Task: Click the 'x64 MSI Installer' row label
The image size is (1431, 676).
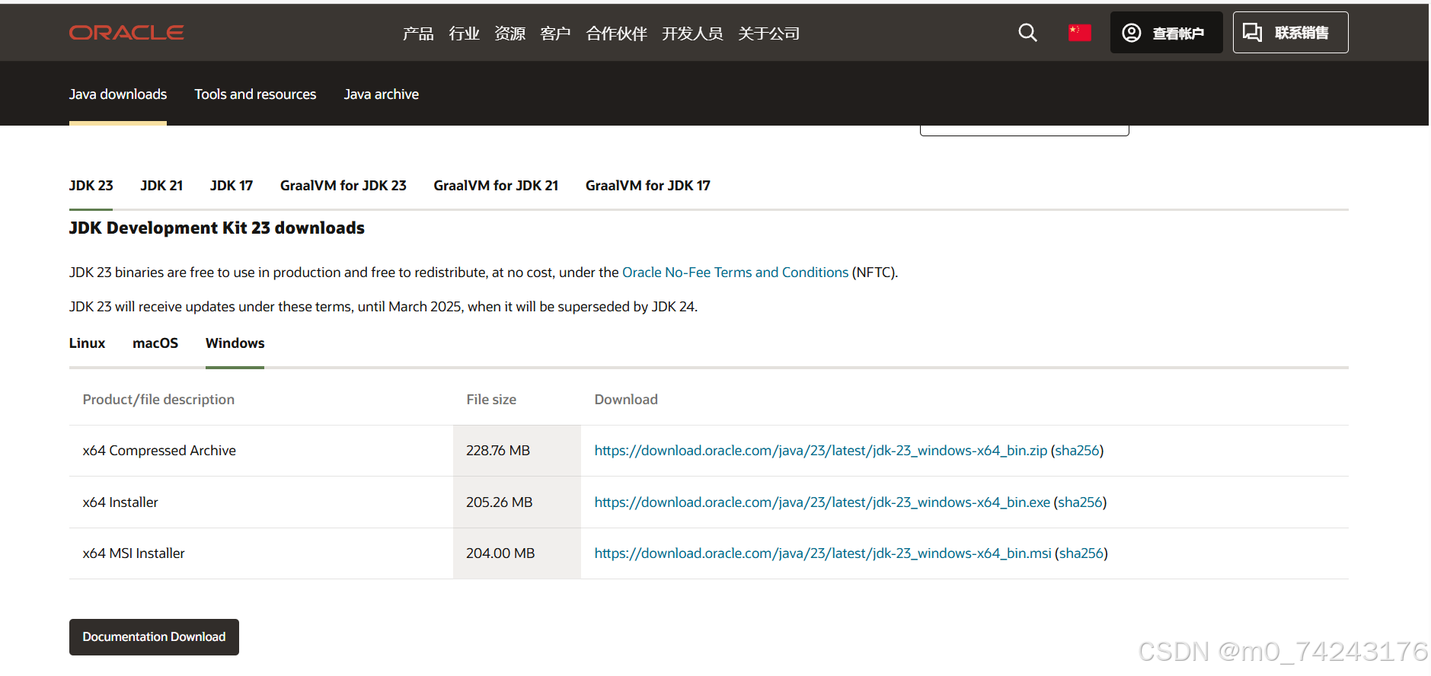Action: (133, 553)
